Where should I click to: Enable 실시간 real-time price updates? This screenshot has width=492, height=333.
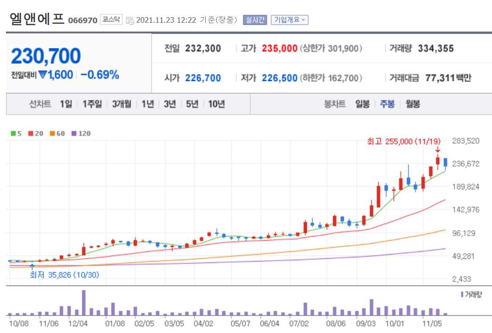[x=255, y=19]
